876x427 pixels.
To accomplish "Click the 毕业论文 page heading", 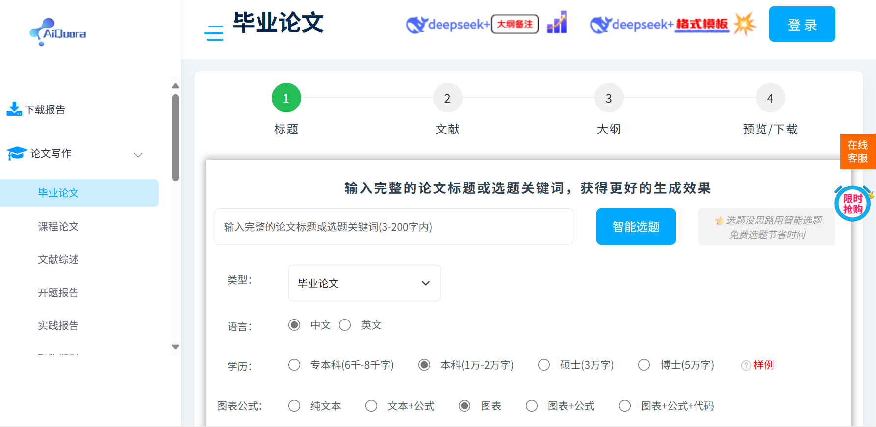I will coord(278,23).
